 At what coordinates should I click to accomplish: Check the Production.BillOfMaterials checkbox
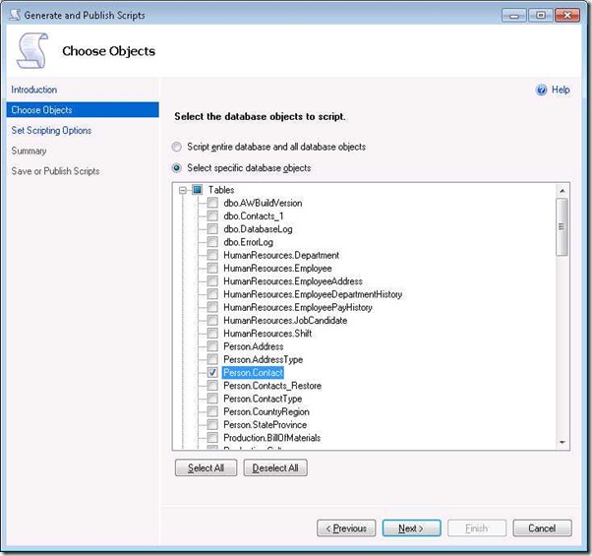[212, 437]
